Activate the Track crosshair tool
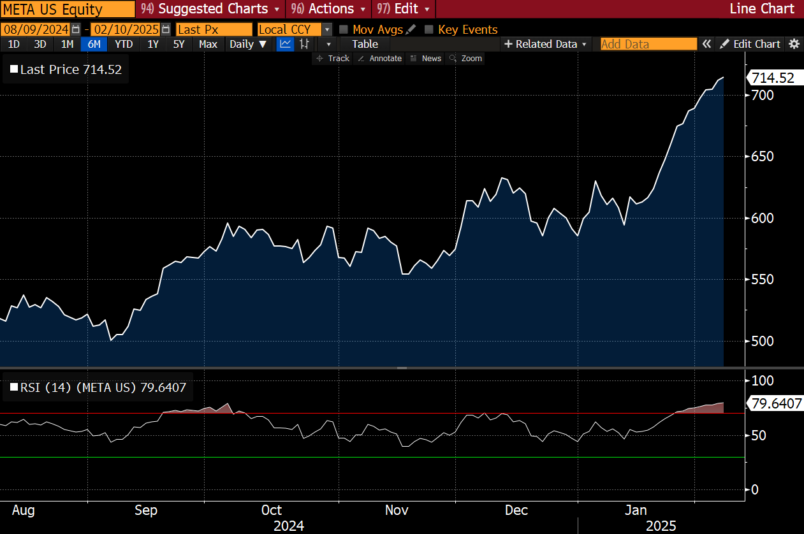The height and width of the screenshot is (534, 804). 333,58
